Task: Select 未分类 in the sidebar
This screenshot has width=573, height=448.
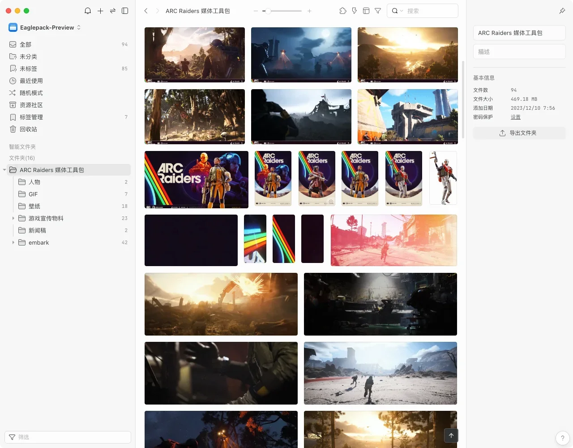Action: [68, 56]
